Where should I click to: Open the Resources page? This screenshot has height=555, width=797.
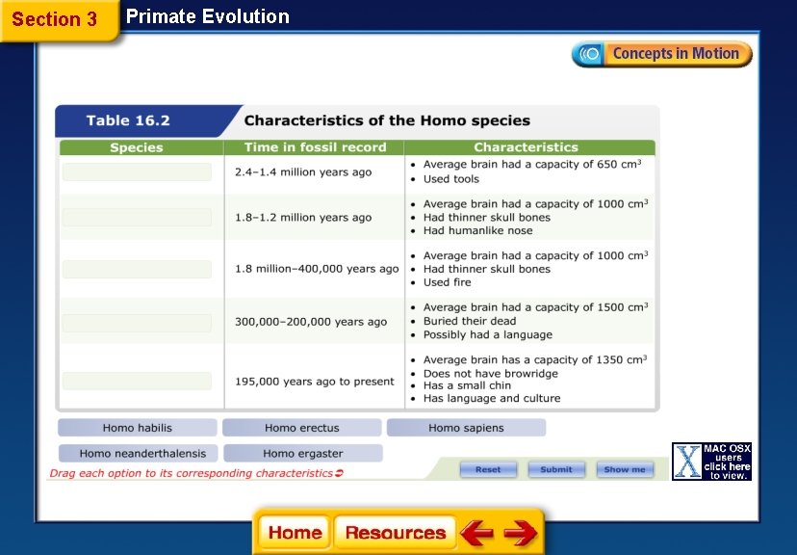(395, 533)
